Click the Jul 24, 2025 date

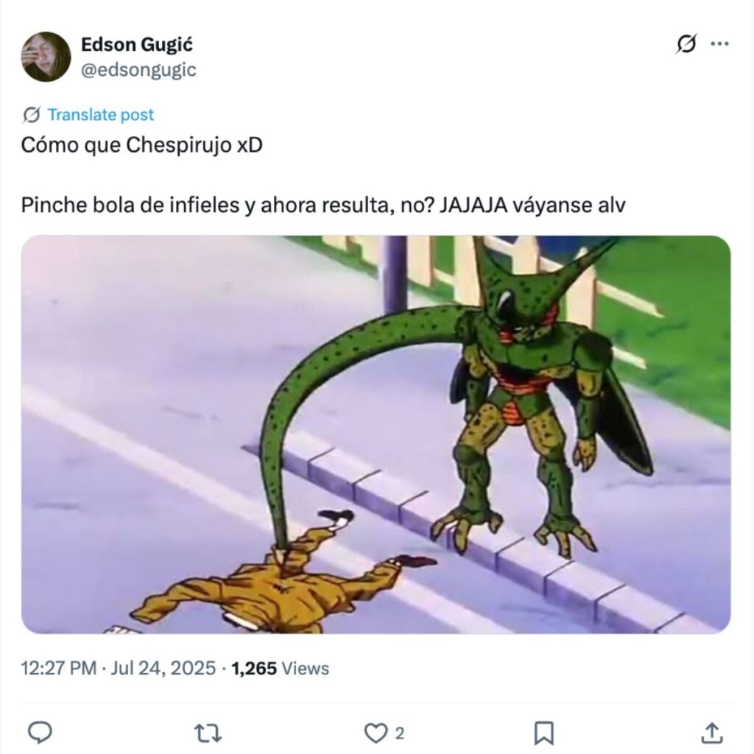point(163,668)
